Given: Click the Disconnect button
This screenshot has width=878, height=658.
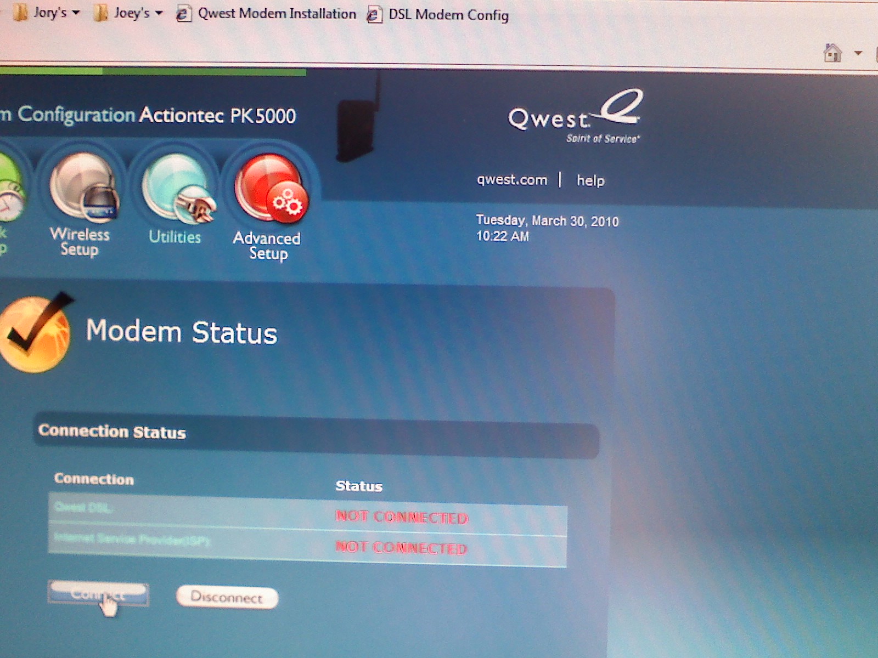Looking at the screenshot, I should tap(227, 597).
